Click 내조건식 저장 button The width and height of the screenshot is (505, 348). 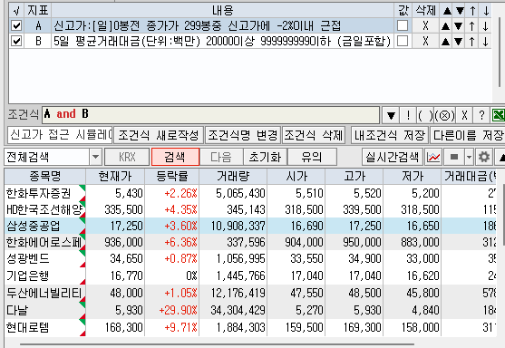pyautogui.click(x=389, y=135)
